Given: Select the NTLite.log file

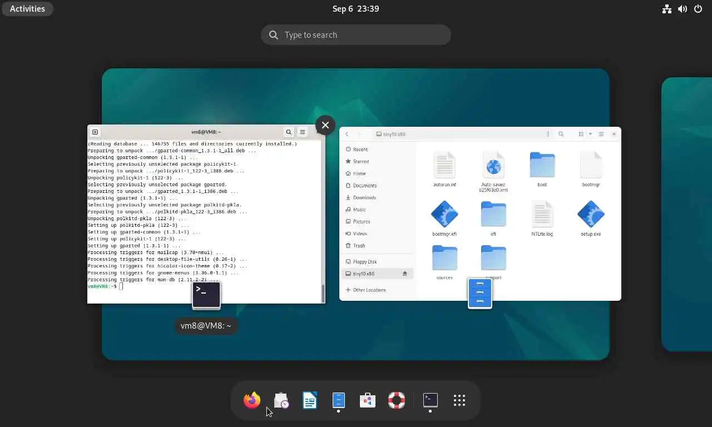Looking at the screenshot, I should coord(542,219).
